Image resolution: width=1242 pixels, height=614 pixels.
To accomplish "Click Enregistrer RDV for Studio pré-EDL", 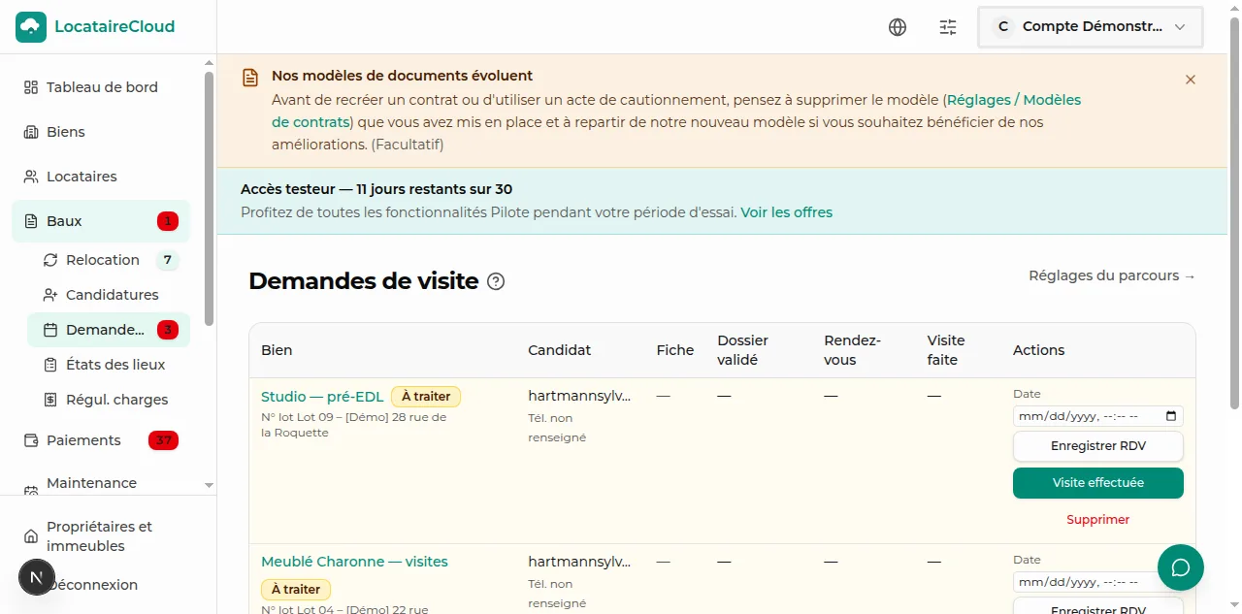I will pyautogui.click(x=1097, y=446).
